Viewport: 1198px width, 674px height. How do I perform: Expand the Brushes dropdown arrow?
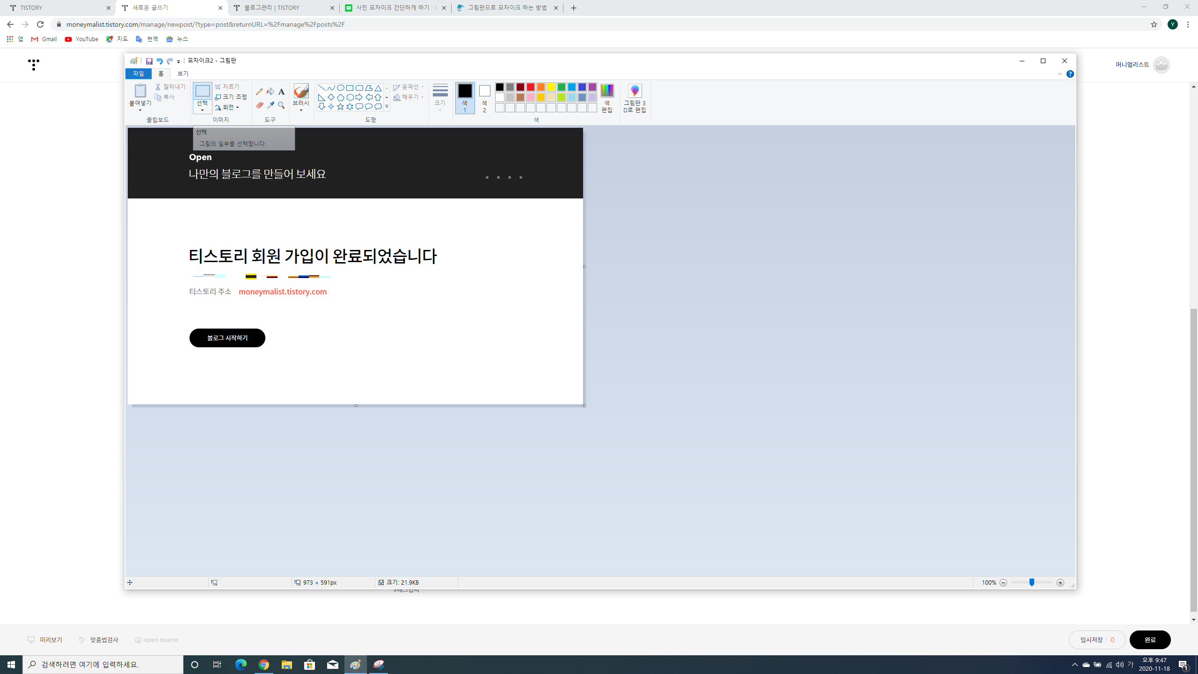coord(301,110)
